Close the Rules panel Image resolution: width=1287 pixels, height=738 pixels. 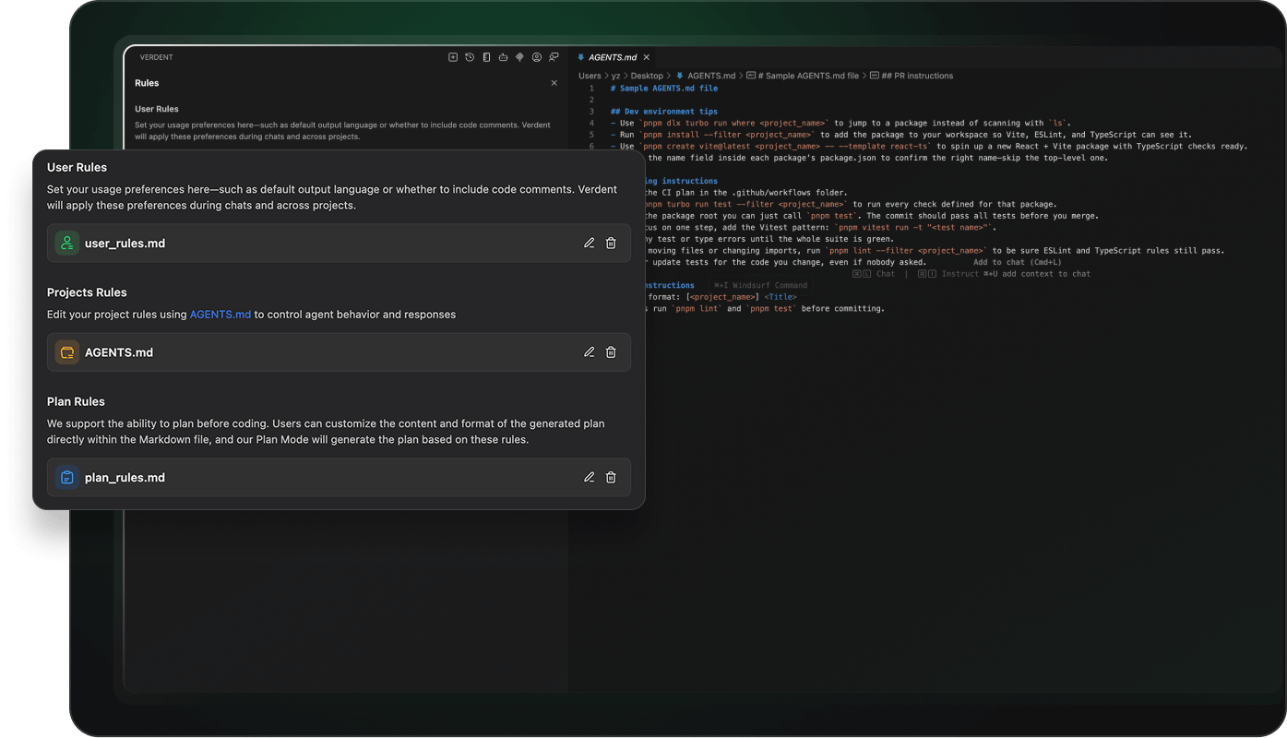(x=554, y=83)
